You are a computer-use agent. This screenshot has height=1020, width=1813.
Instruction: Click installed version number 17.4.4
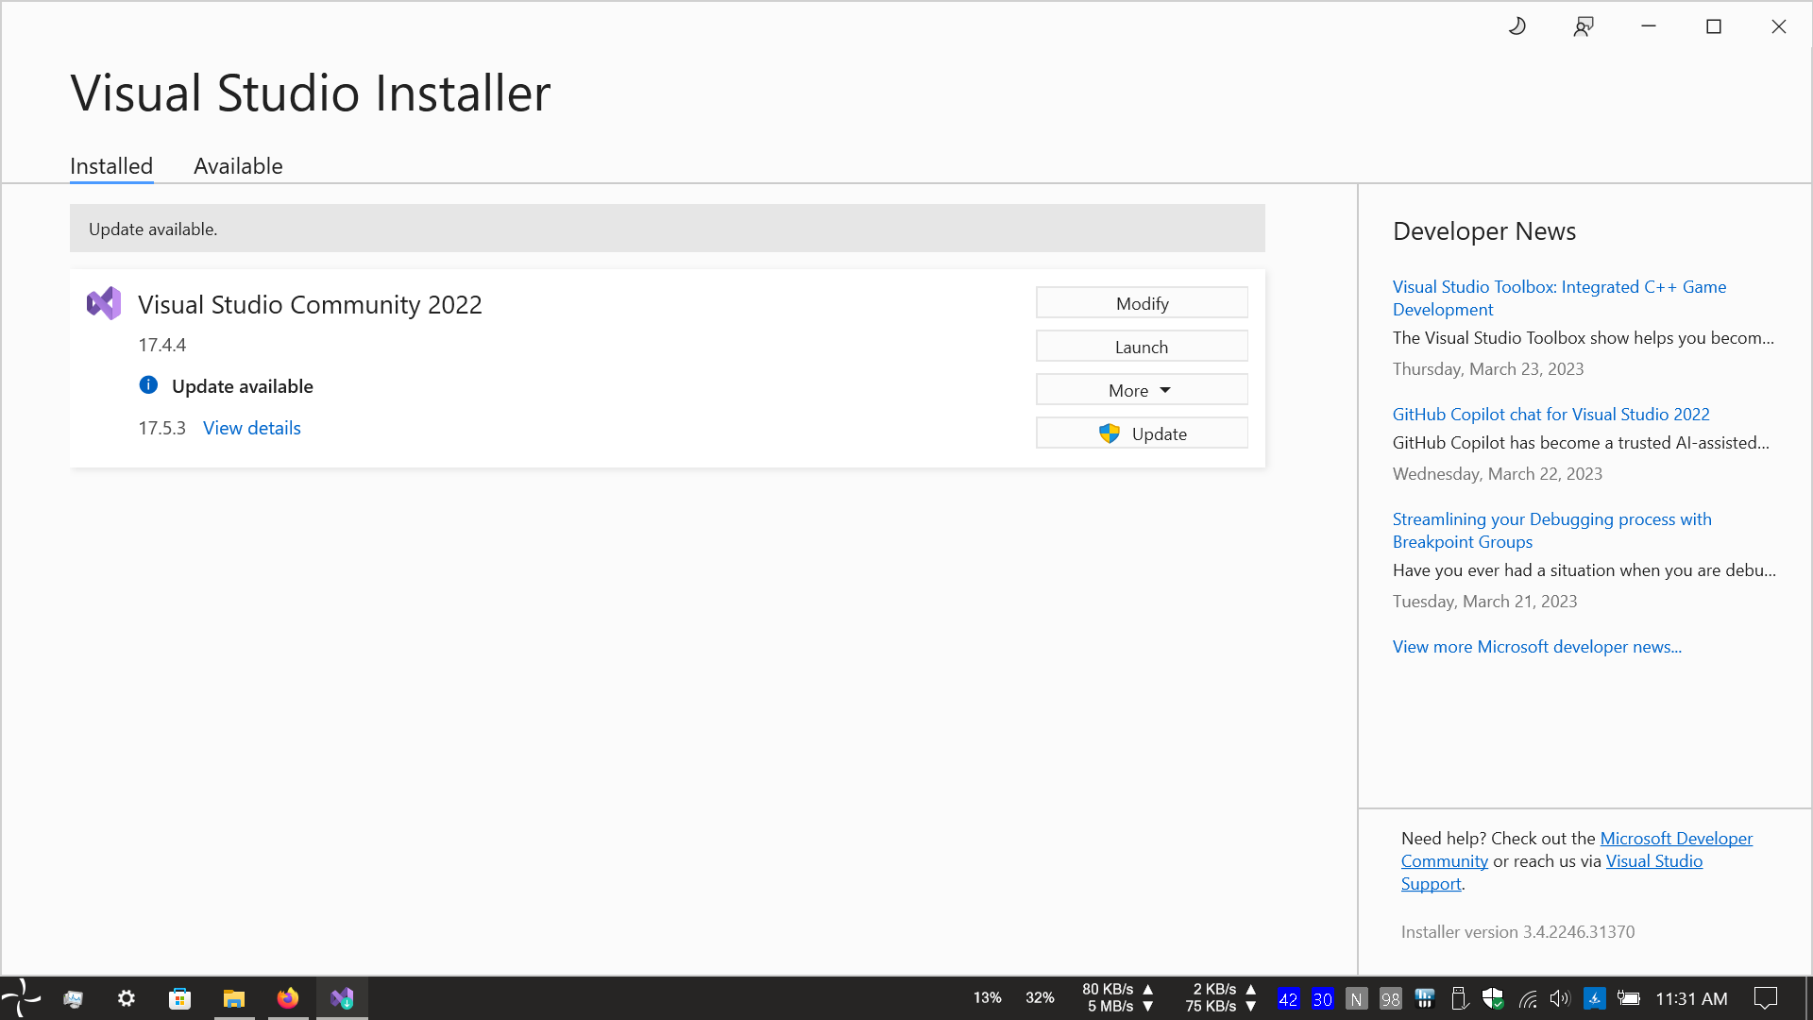[x=162, y=345]
